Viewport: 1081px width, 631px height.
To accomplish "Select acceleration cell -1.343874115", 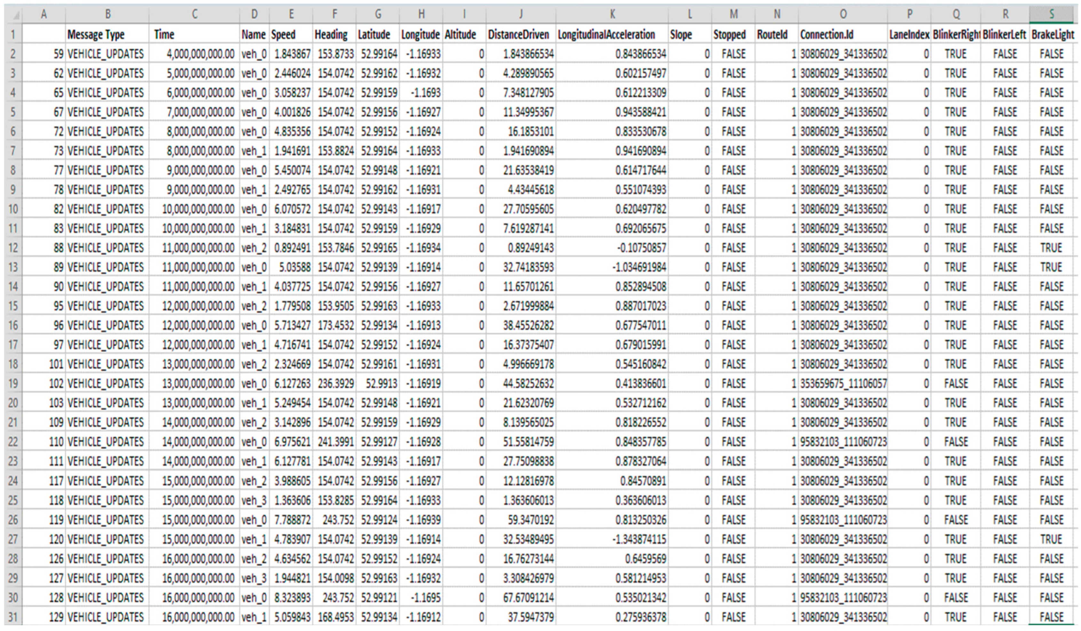I will [x=639, y=539].
